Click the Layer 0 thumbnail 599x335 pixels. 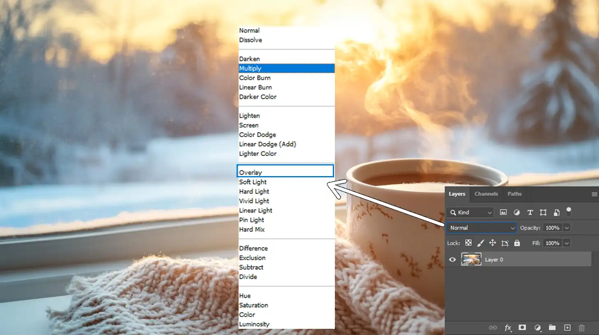[471, 259]
